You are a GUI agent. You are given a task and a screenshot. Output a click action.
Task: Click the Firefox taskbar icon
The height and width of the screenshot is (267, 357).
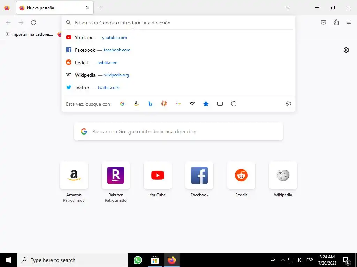point(172,260)
